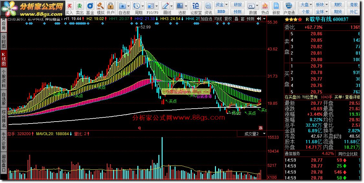Switch to the 分时图 sidebar tab
This screenshot has width=364, height=183.
pos(4,42)
